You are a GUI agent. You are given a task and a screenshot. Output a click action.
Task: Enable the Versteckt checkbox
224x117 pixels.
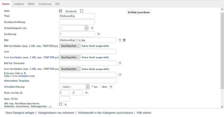(82, 11)
